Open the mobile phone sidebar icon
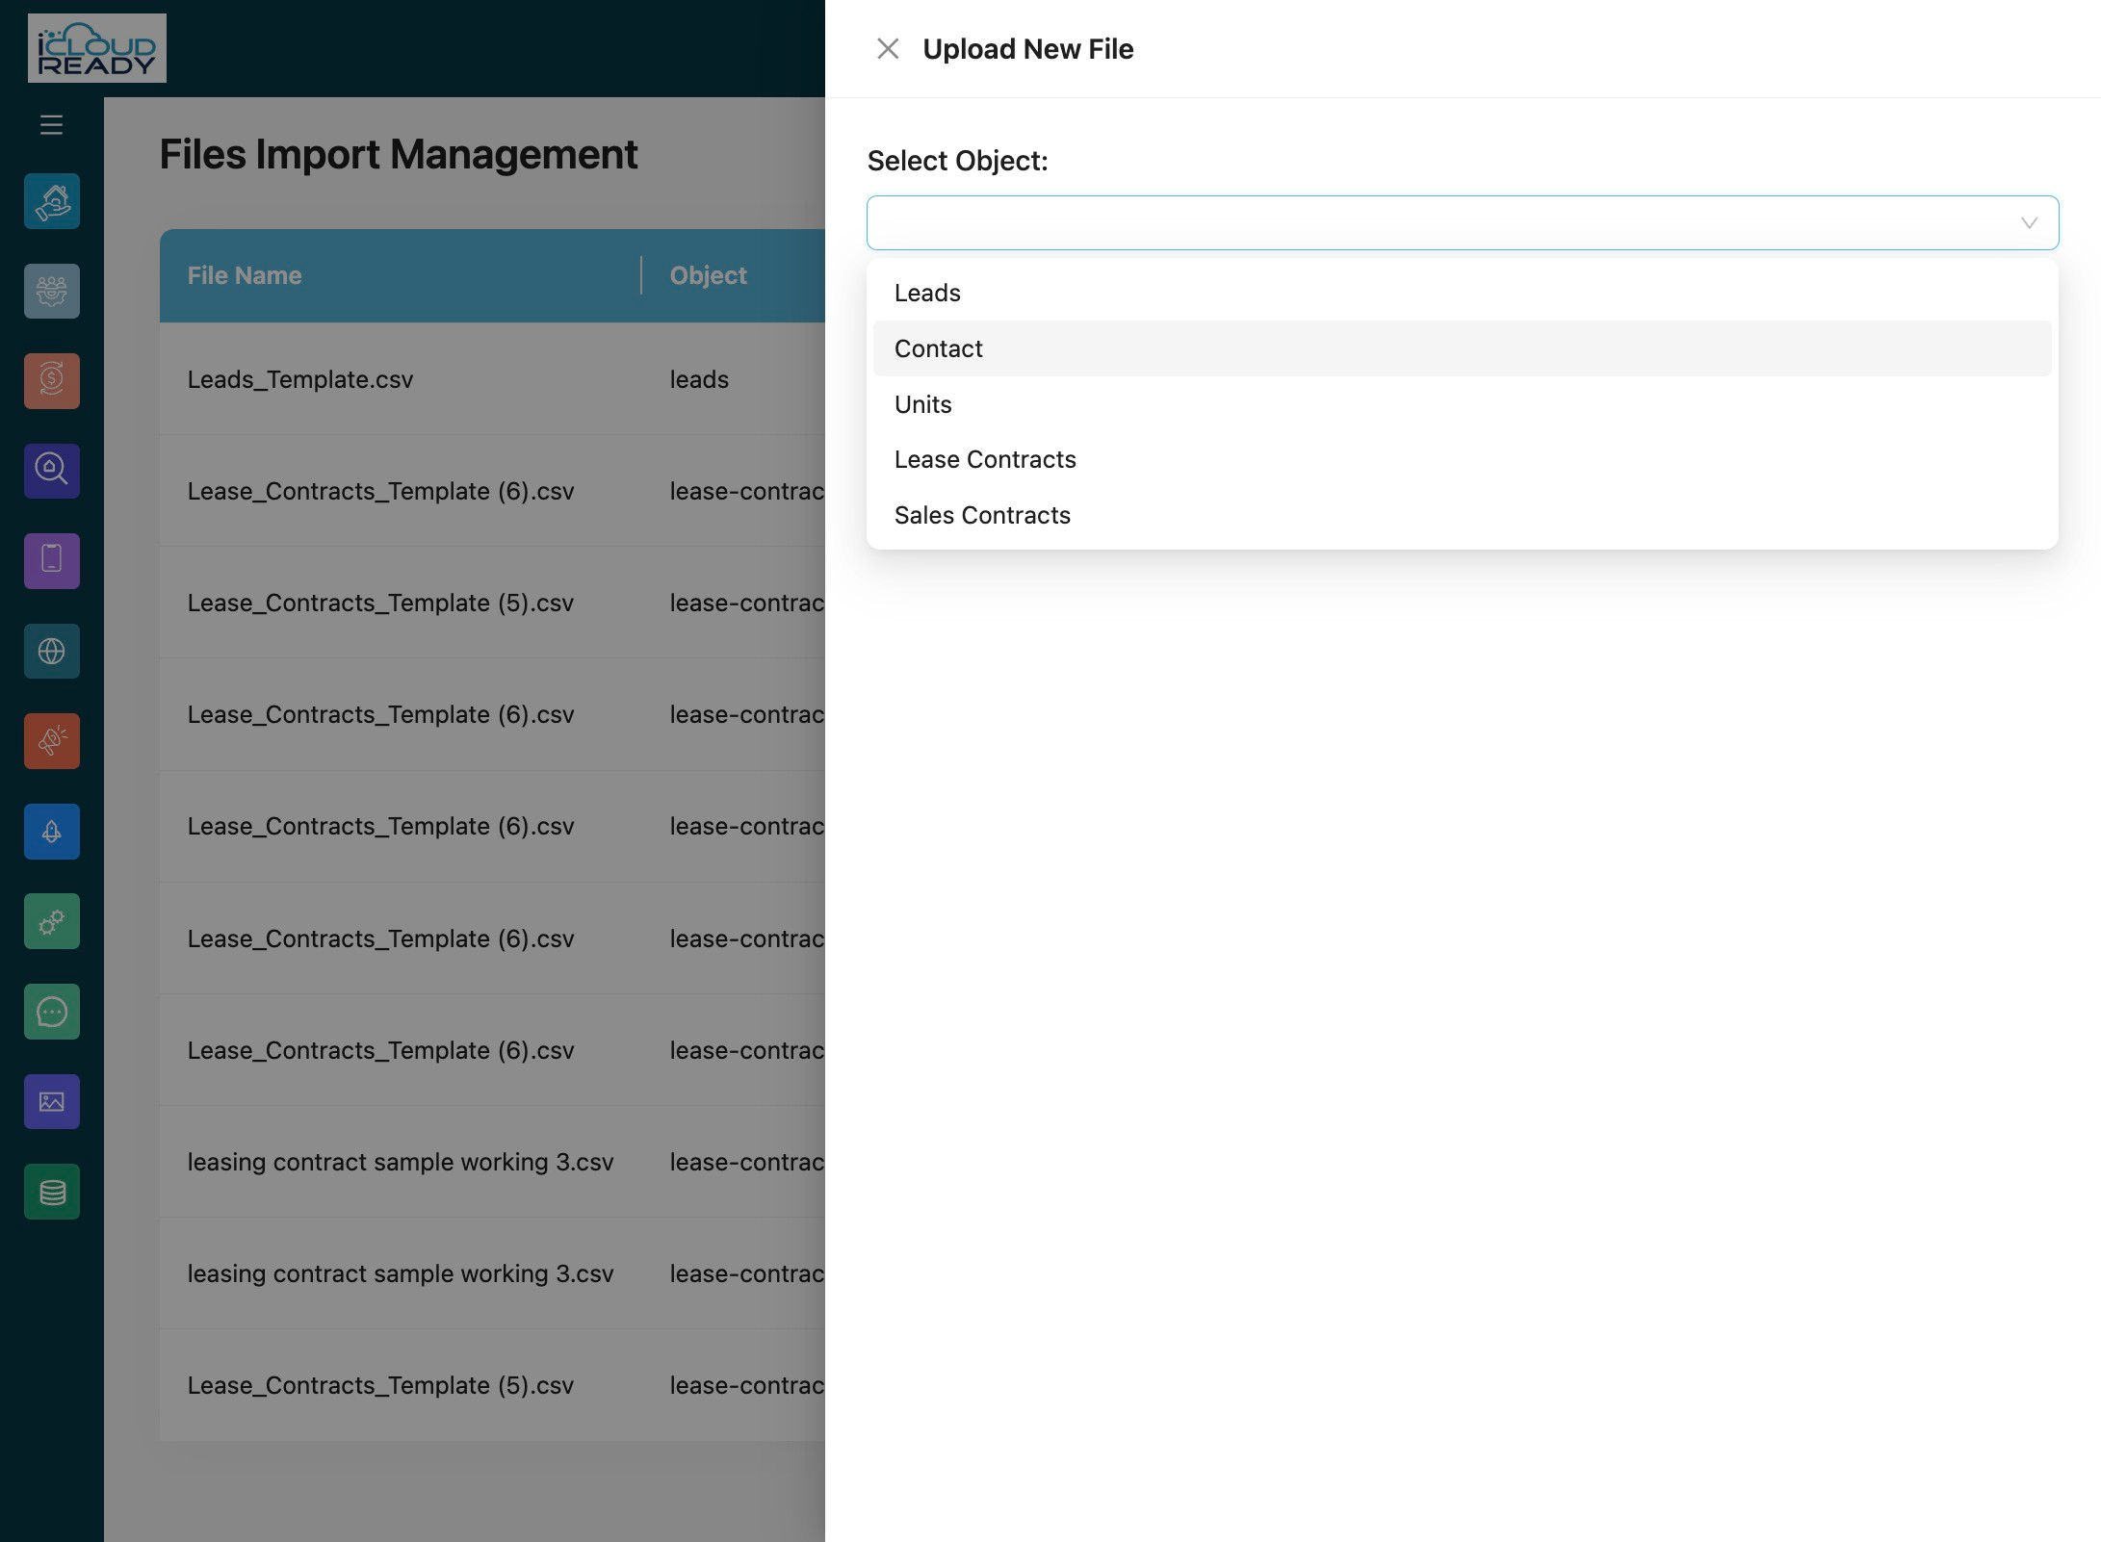This screenshot has width=2101, height=1542. pyautogui.click(x=52, y=561)
